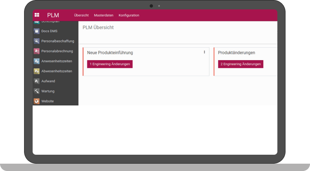Click the Docs DMS icon
Image resolution: width=310 pixels, height=171 pixels.
[x=37, y=31]
